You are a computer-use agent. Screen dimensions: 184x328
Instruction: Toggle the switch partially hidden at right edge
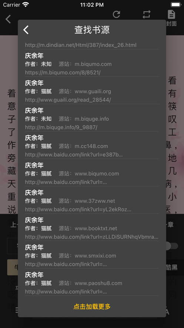coord(172,246)
